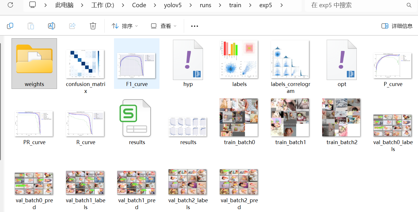
Task: Select the confusion_matrix image thumbnail
Action: point(85,64)
